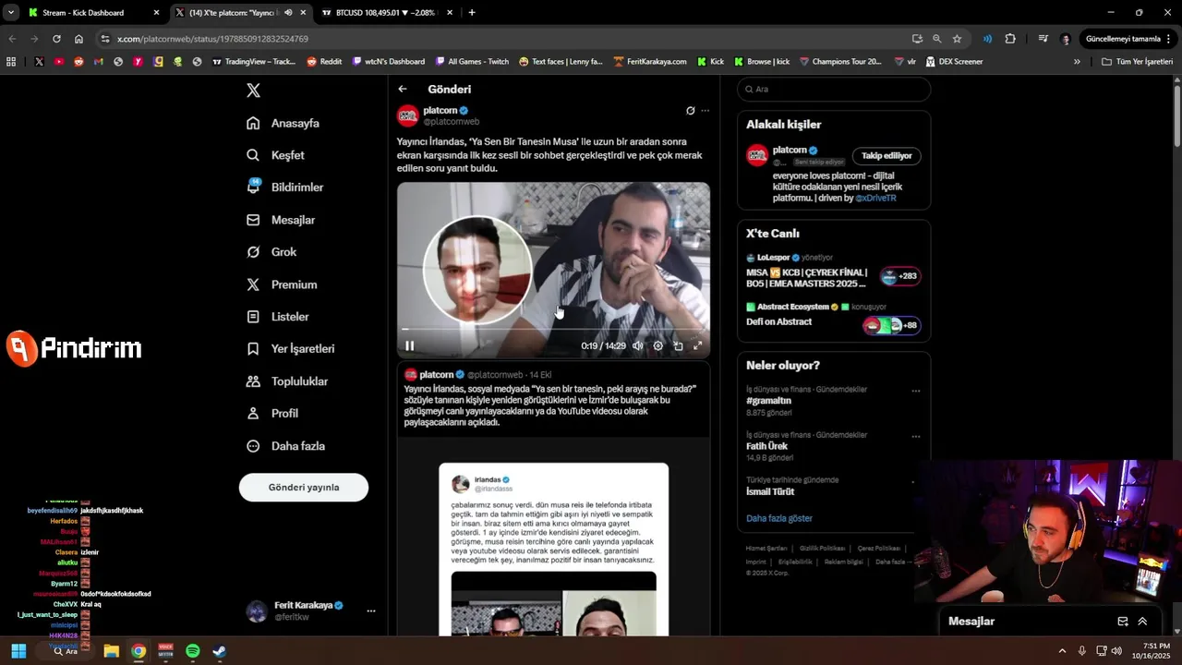
Task: Open the wtcN's Dashboard bookmark
Action: pyautogui.click(x=389, y=62)
